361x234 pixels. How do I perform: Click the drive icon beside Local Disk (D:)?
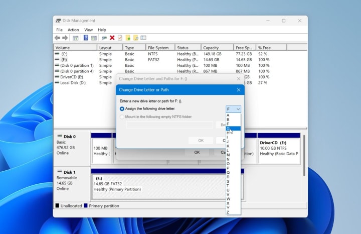57,82
